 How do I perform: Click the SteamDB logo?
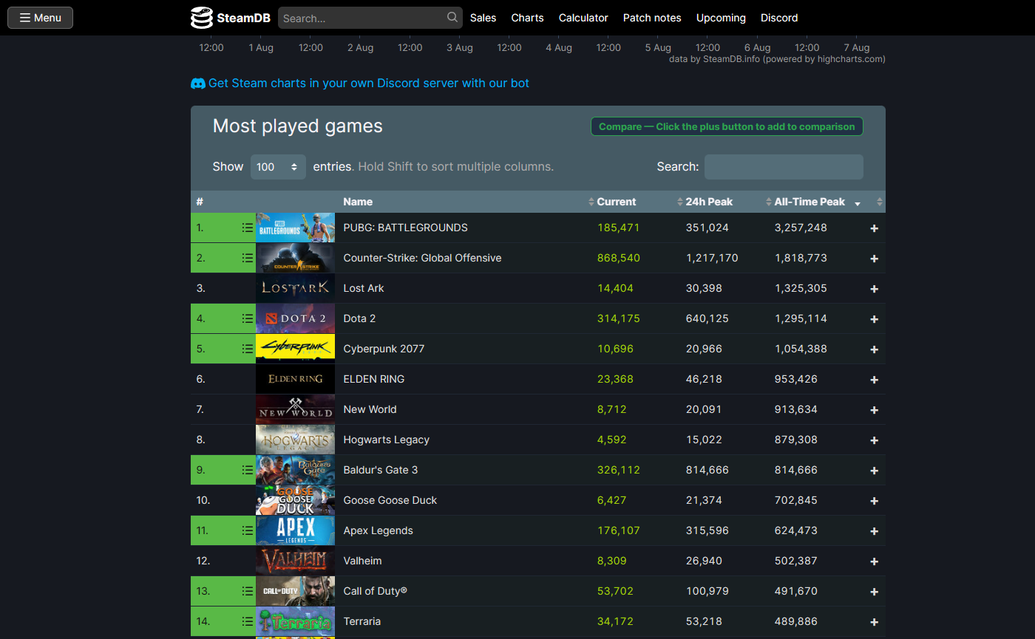(x=230, y=18)
